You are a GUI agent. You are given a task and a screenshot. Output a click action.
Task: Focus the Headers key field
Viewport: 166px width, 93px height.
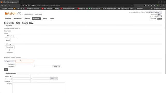pos(22,79)
